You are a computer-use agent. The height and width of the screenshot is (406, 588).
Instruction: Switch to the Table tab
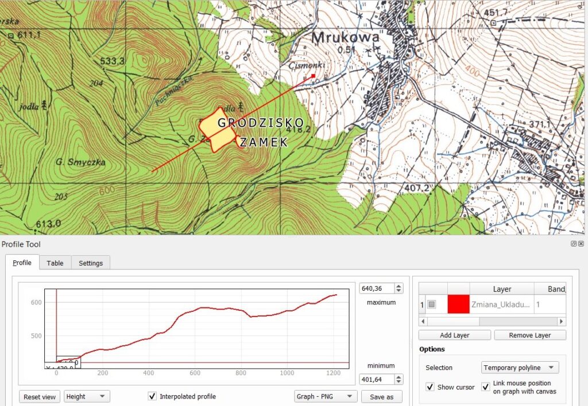pos(55,263)
